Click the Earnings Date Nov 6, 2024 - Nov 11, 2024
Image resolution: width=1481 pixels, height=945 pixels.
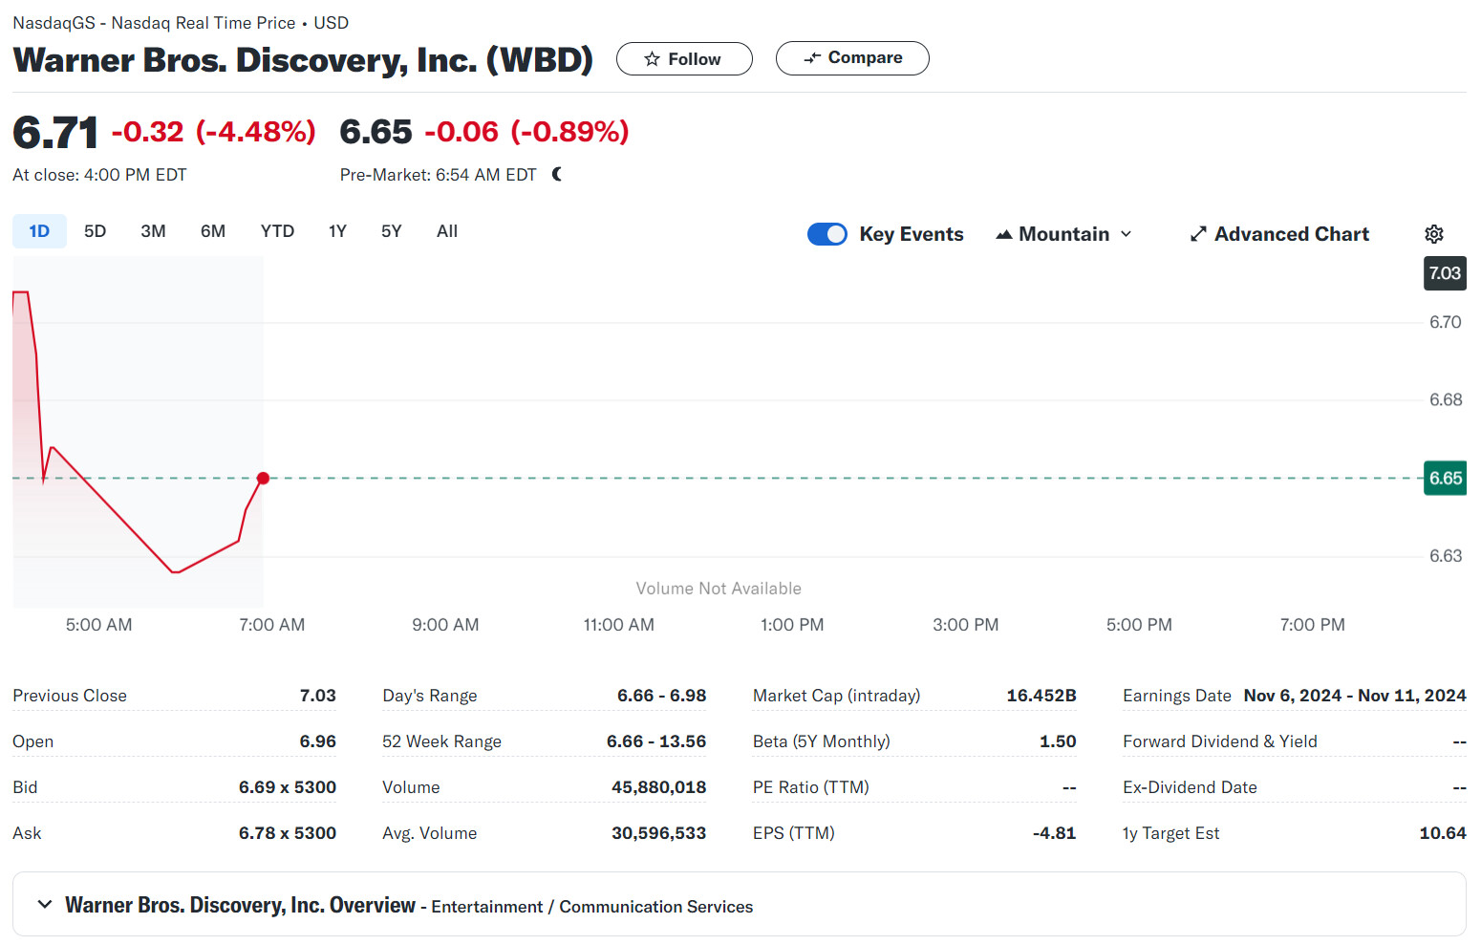[x=1355, y=696]
